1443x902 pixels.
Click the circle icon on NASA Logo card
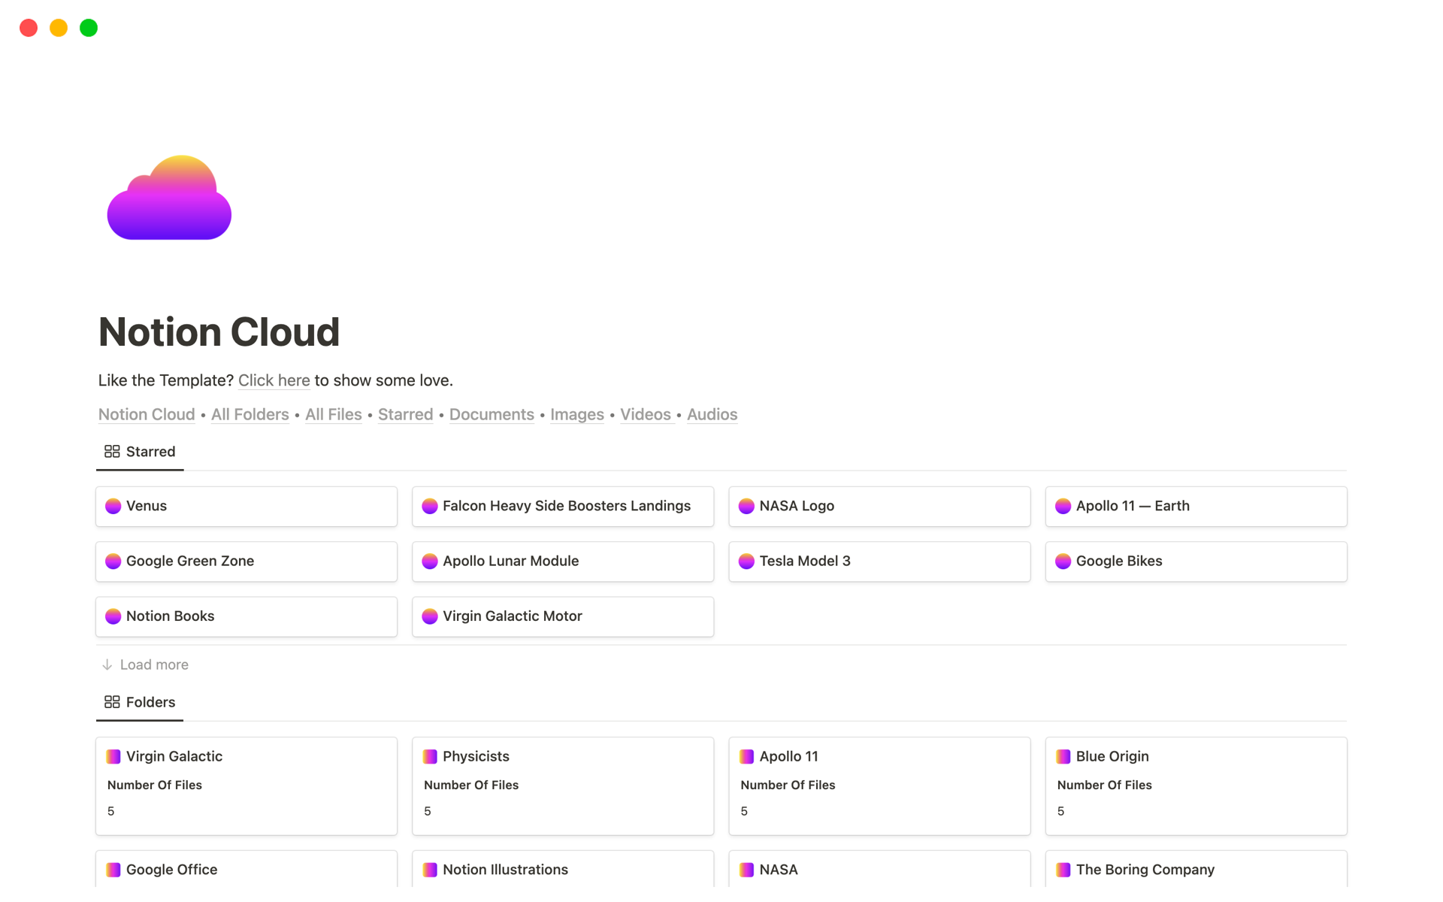point(746,506)
